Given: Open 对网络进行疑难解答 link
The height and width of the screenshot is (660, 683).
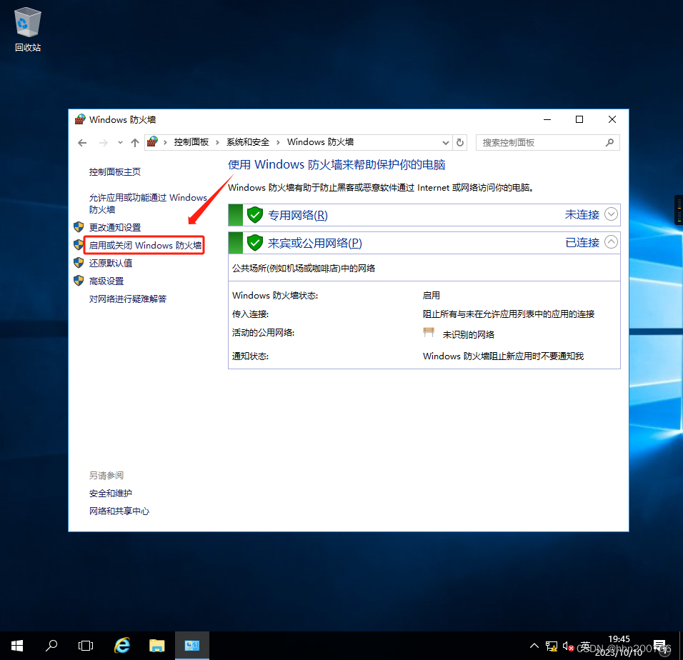Looking at the screenshot, I should [128, 299].
